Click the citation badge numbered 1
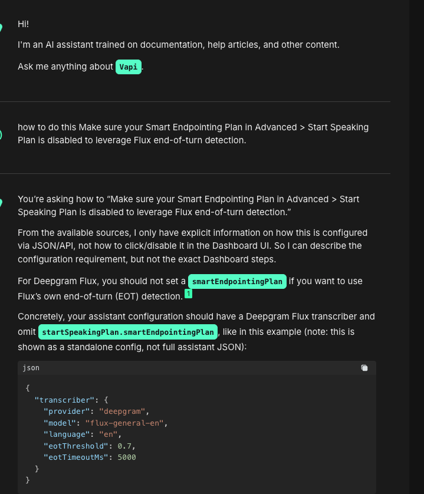 coord(189,292)
